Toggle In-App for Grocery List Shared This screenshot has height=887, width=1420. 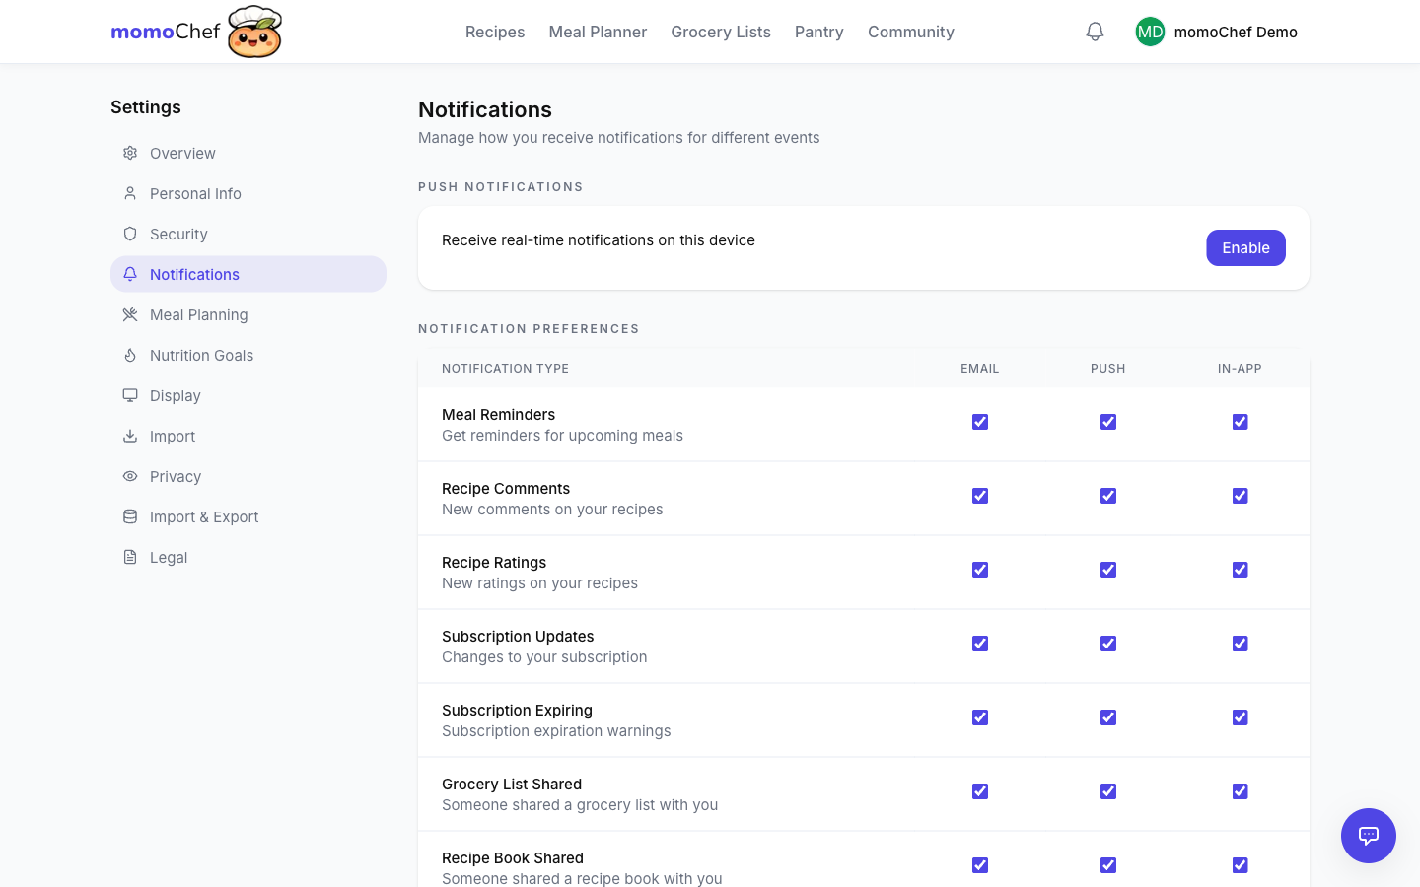[x=1241, y=791]
